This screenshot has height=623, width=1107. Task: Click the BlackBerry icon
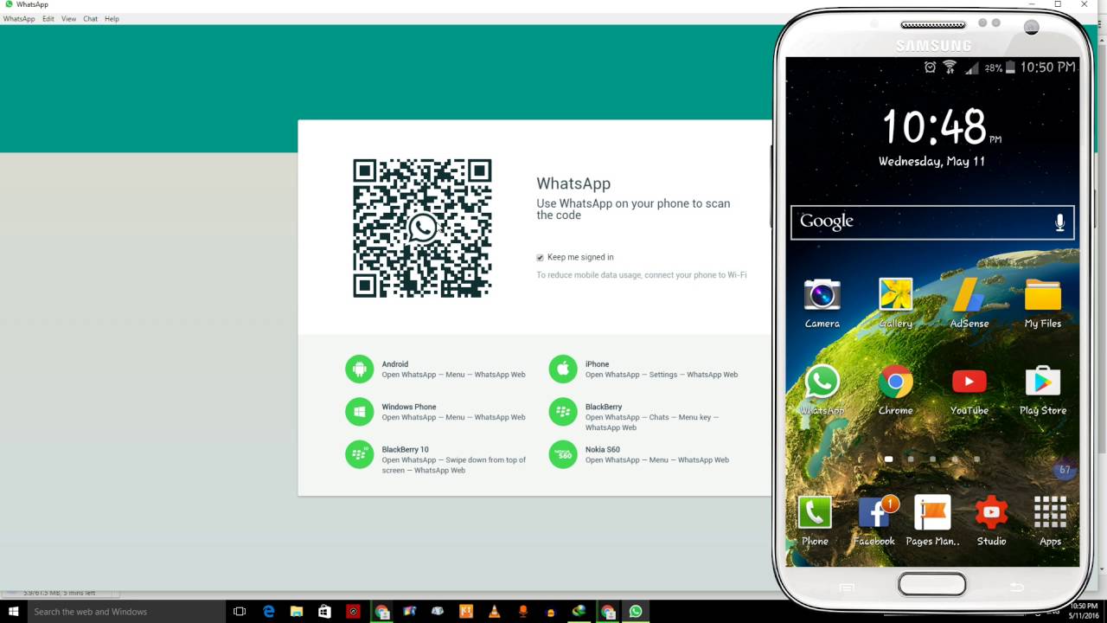point(562,411)
